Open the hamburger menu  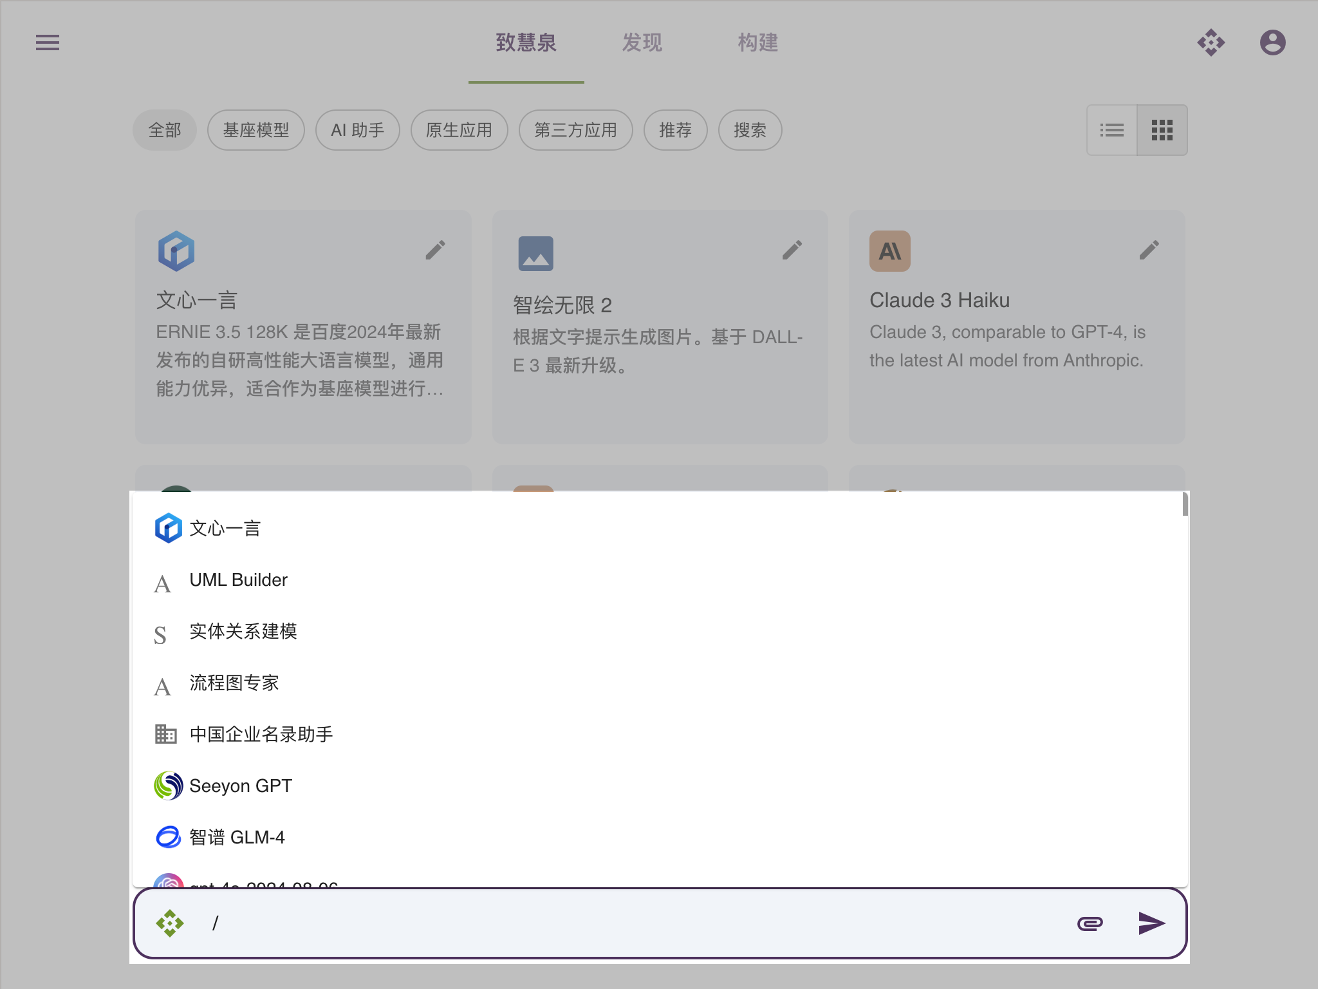point(48,42)
